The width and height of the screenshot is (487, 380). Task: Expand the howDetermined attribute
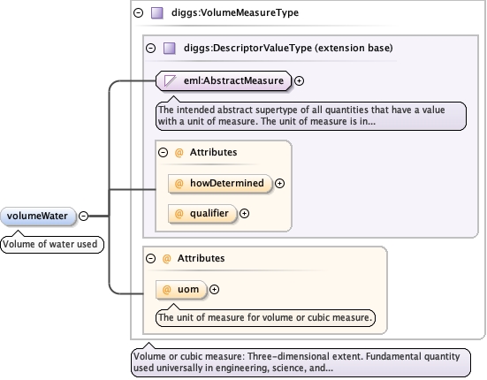tap(279, 184)
